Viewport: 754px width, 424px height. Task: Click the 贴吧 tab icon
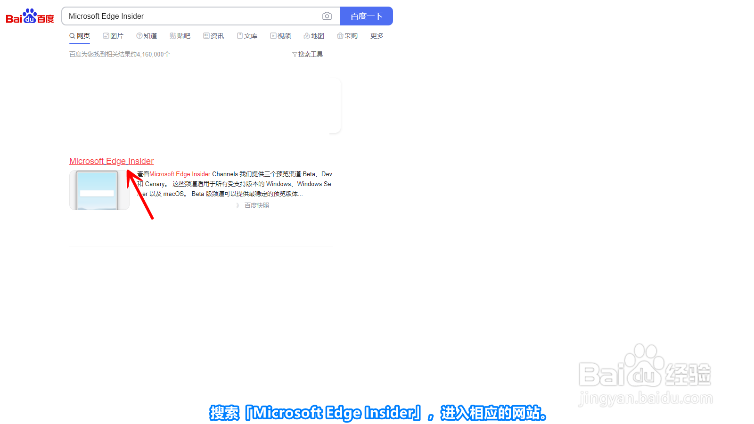[x=173, y=36]
